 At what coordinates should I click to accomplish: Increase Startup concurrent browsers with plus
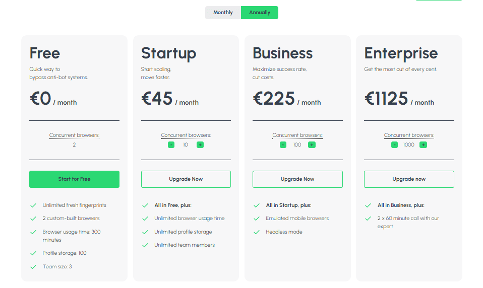pyautogui.click(x=200, y=145)
